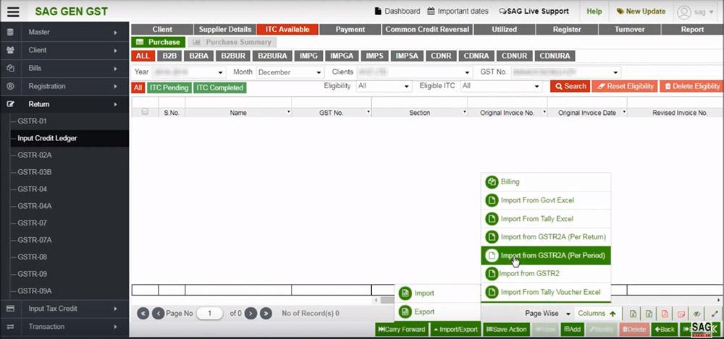This screenshot has height=339, width=724.
Task: Click the red Search button
Action: pyautogui.click(x=570, y=86)
